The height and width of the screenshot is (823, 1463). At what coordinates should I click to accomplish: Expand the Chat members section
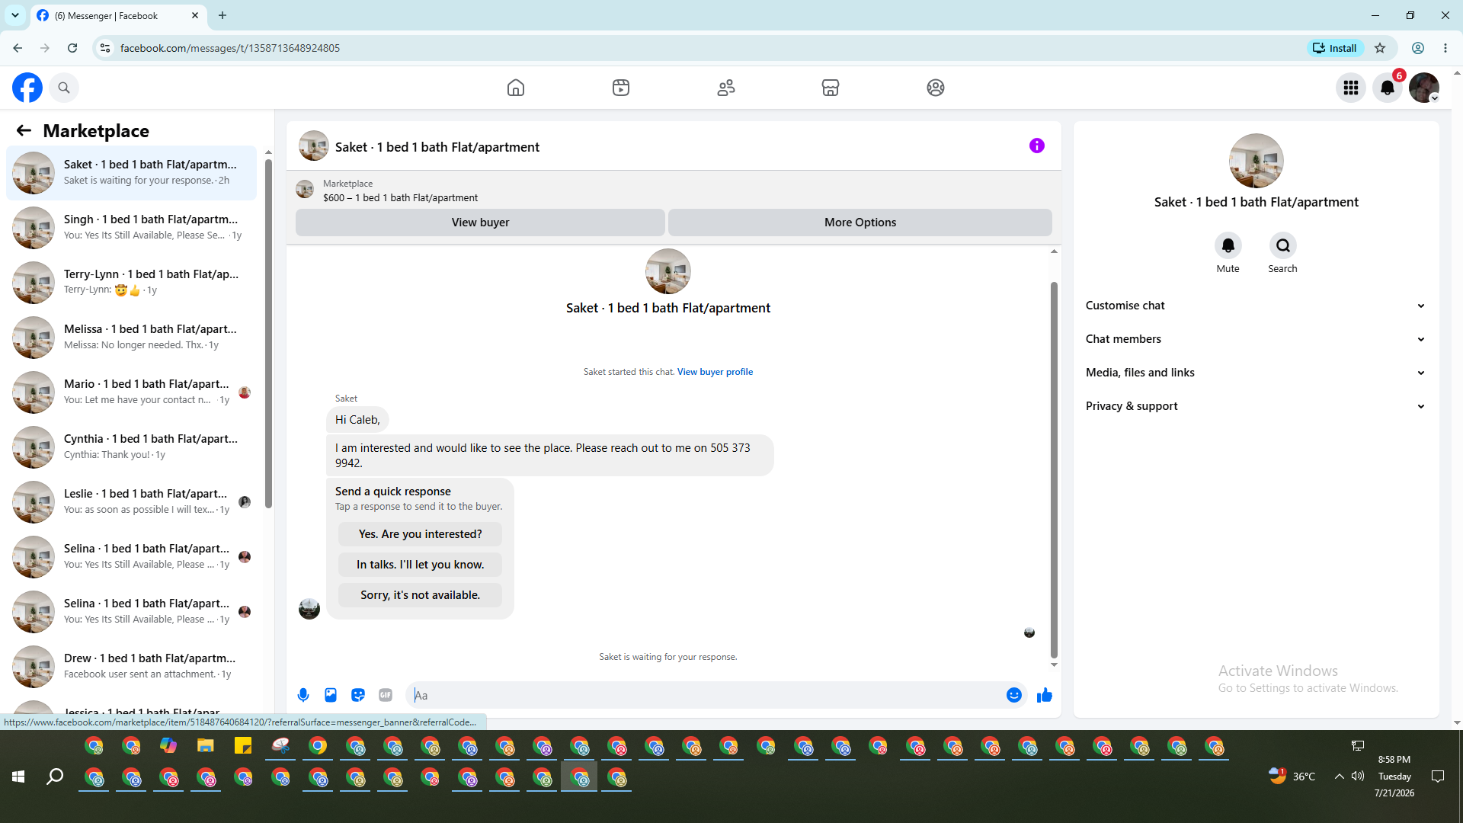[1256, 339]
